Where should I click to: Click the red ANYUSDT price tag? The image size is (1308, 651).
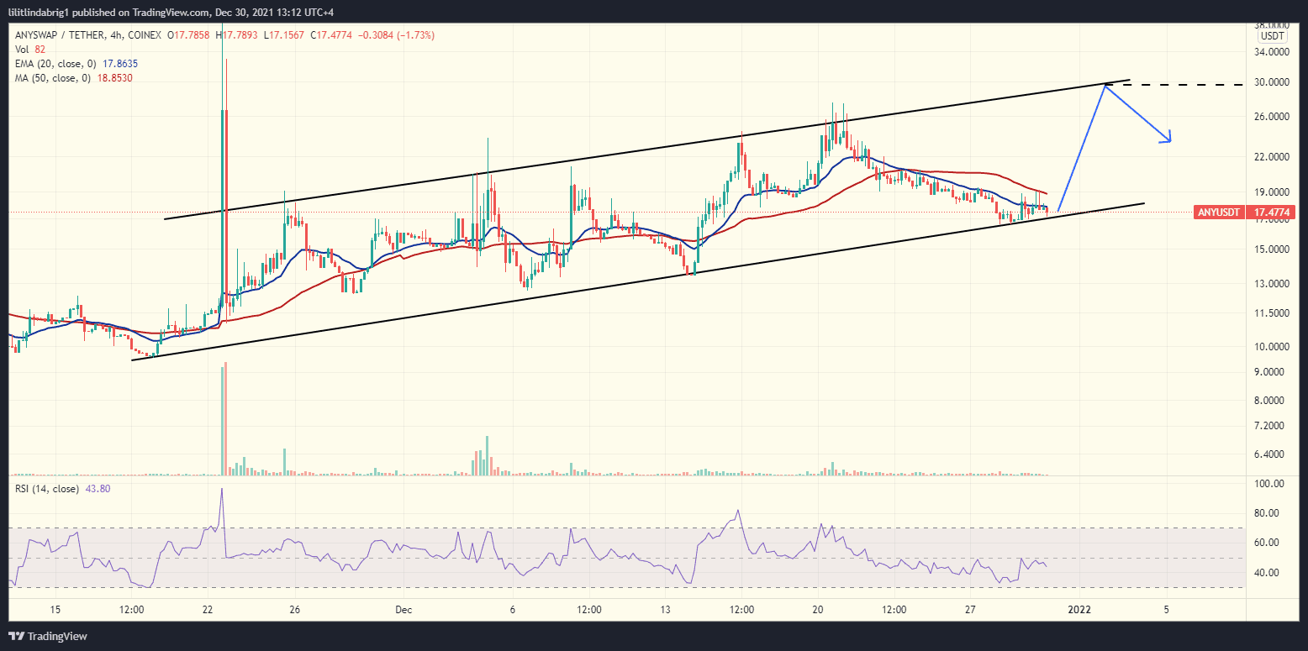click(1219, 212)
